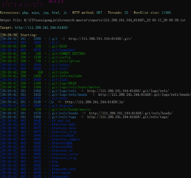Click the /.git/ redirect destination URL
Image resolution: width=191 pixels, height=178 pixels.
coord(100,39)
